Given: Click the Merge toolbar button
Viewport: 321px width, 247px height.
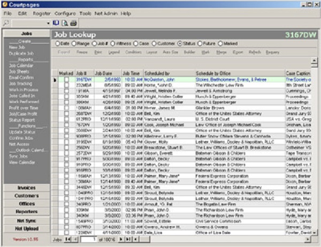Looking at the screenshot, I should point(221,52).
